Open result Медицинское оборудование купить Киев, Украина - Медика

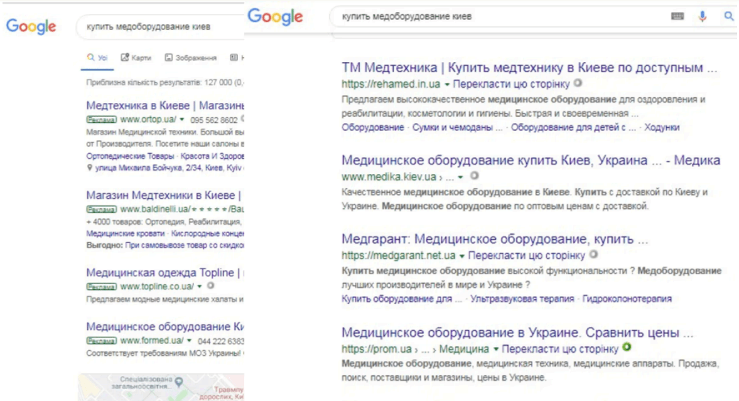click(531, 160)
